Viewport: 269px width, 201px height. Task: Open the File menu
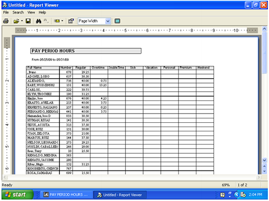click(6, 12)
